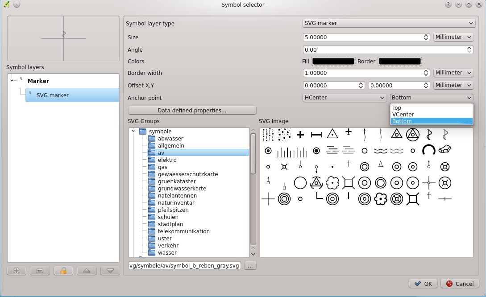Click the Bottom vertical anchor combo box

432,98
